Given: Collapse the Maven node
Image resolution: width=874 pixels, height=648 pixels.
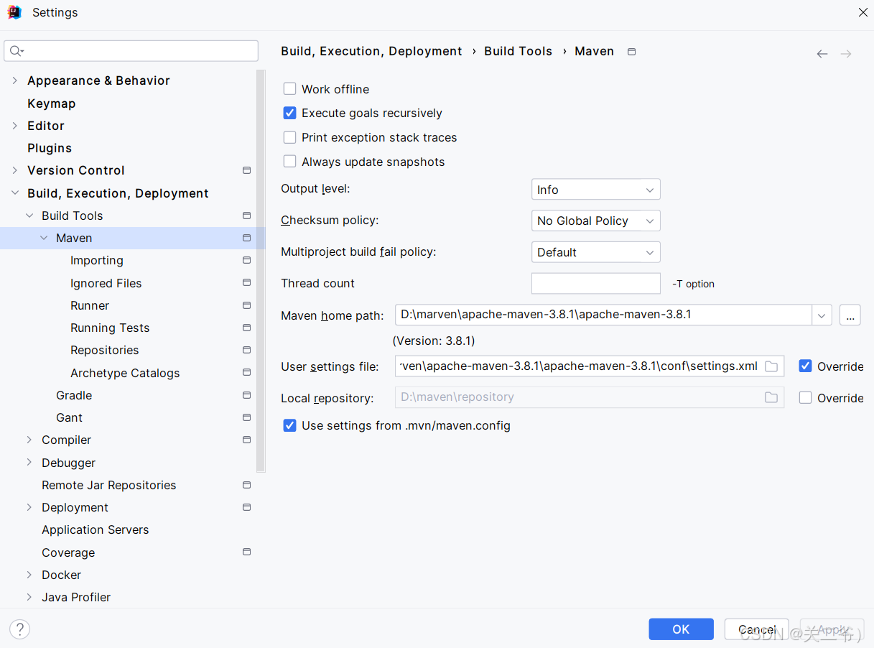Looking at the screenshot, I should pyautogui.click(x=44, y=238).
